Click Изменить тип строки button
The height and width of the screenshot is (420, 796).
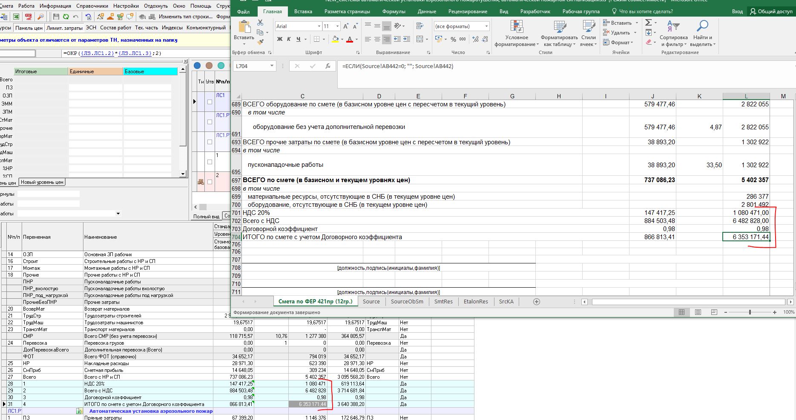tap(186, 17)
